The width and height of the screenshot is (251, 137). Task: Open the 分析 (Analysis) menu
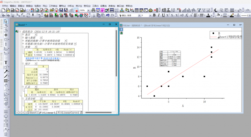tap(71, 6)
